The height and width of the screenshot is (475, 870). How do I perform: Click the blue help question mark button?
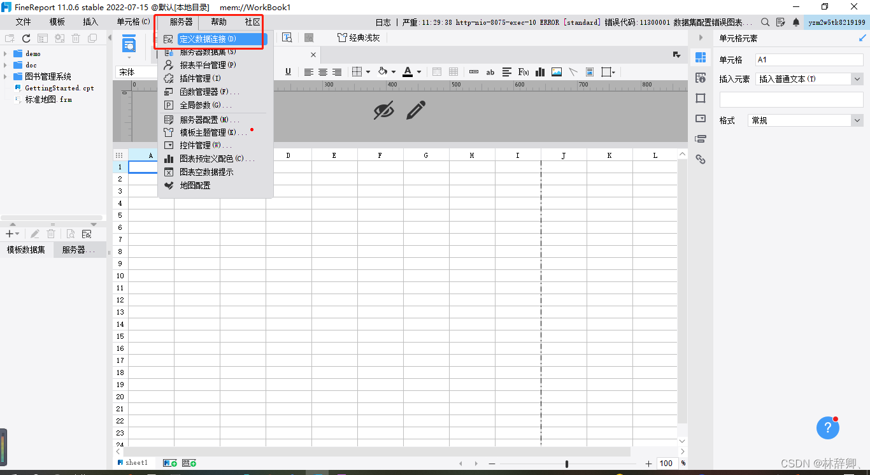point(827,428)
